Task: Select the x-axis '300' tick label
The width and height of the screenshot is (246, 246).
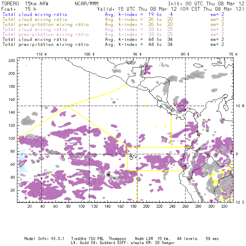Action: pyautogui.click(x=211, y=206)
